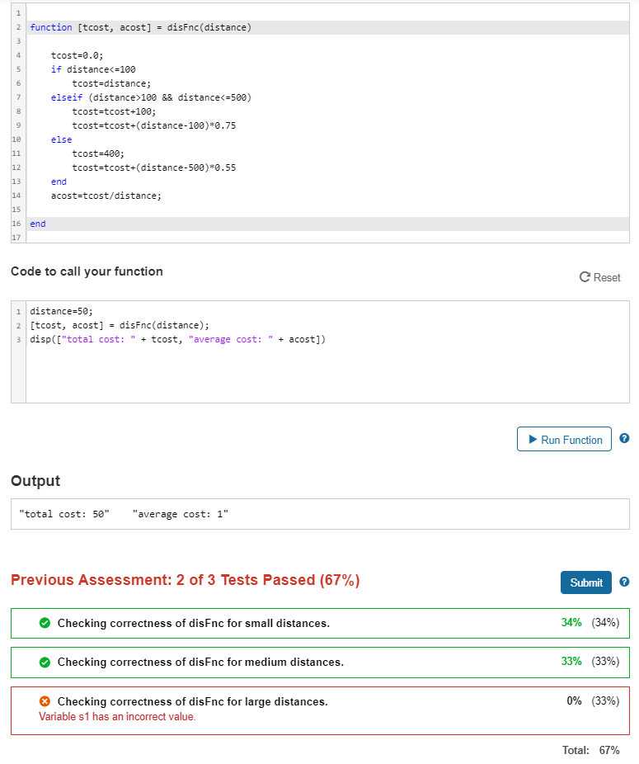The image size is (639, 764).
Task: Click the 'Total: 67%' score
Action: 591,750
